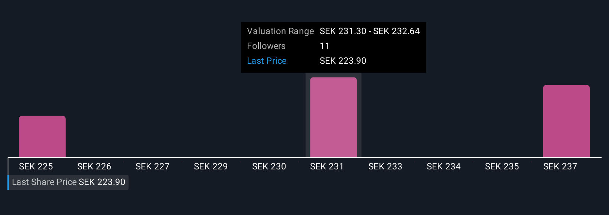This screenshot has height=215, width=609.
Task: Select the SEK 230 axis label
Action: (x=269, y=166)
